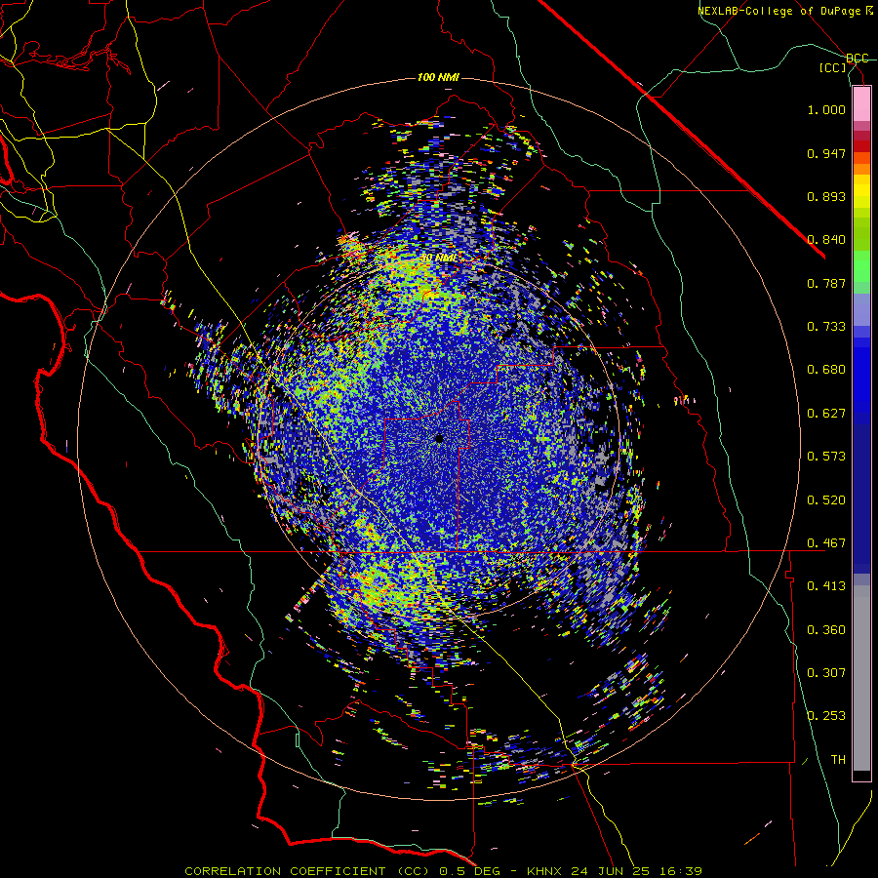
Task: Click the 0.893 scale value
Action: coord(826,196)
